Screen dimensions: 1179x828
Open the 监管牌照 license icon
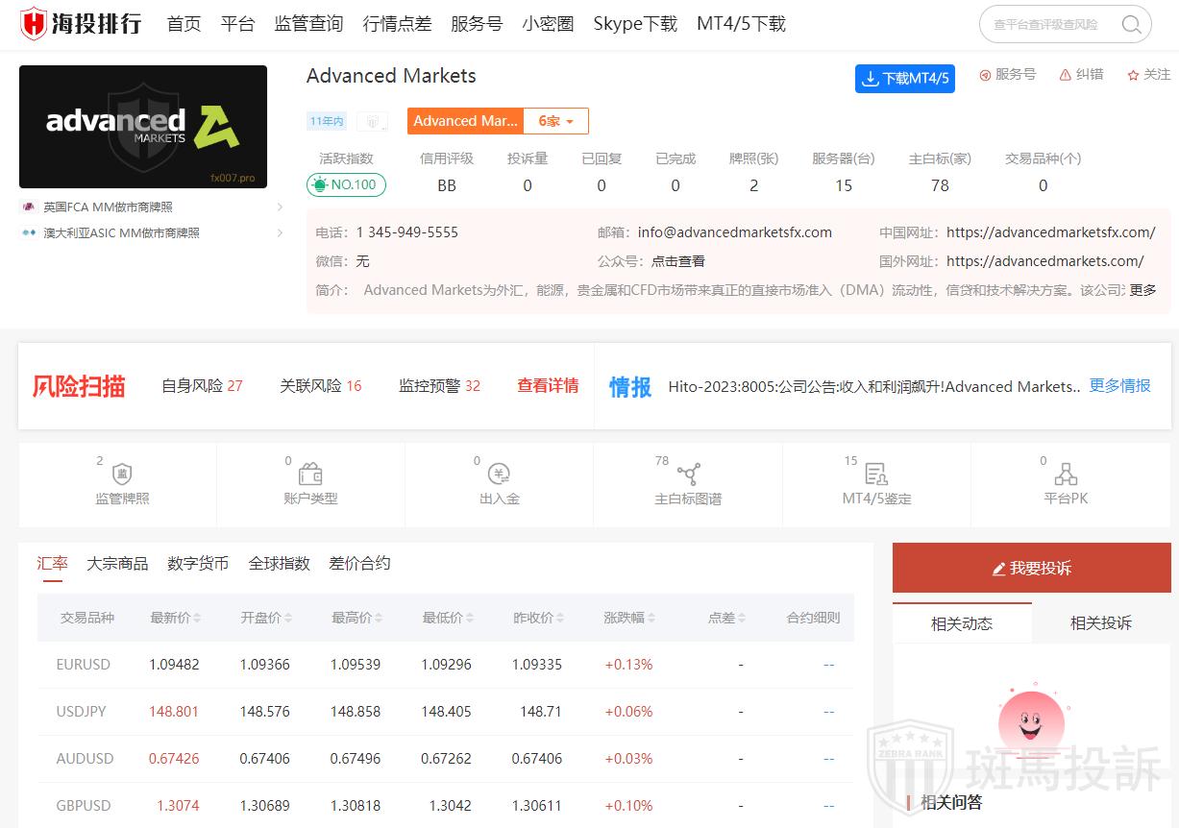122,474
